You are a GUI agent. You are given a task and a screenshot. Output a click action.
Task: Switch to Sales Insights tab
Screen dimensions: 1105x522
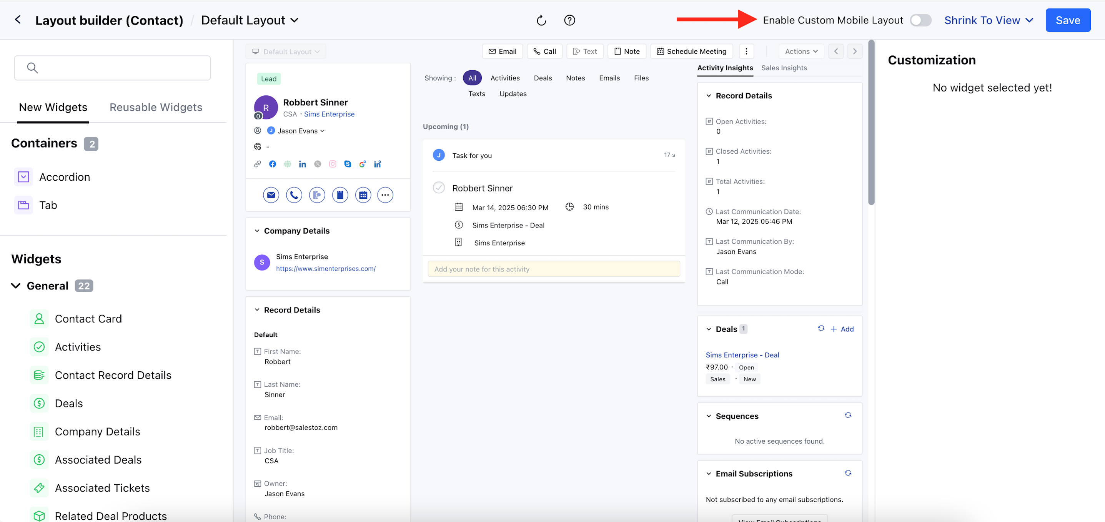tap(784, 68)
